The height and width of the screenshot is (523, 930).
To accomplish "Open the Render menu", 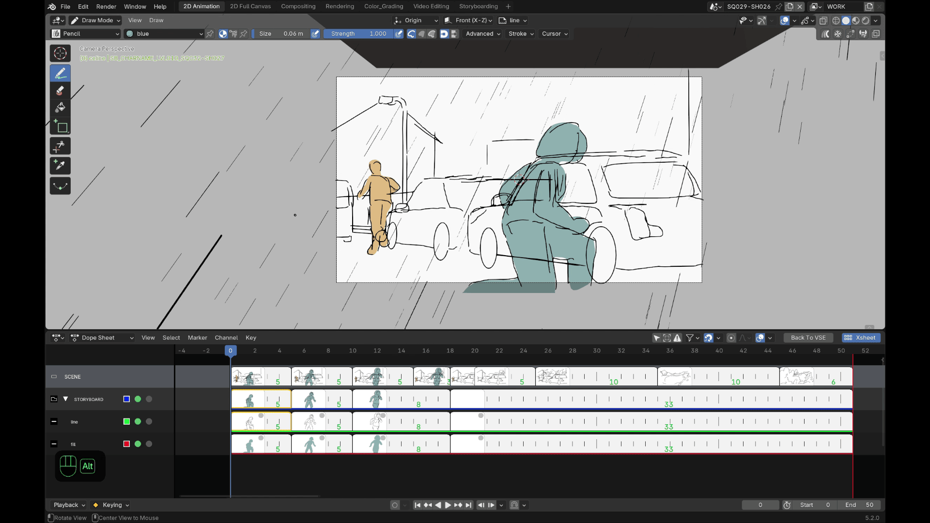I will pos(106,6).
